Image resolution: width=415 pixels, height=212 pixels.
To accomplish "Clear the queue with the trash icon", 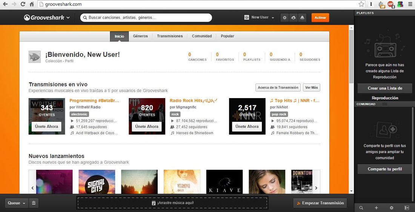I will click(34, 203).
